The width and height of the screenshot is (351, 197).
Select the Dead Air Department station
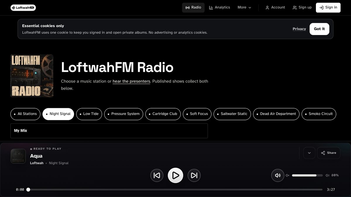276,114
